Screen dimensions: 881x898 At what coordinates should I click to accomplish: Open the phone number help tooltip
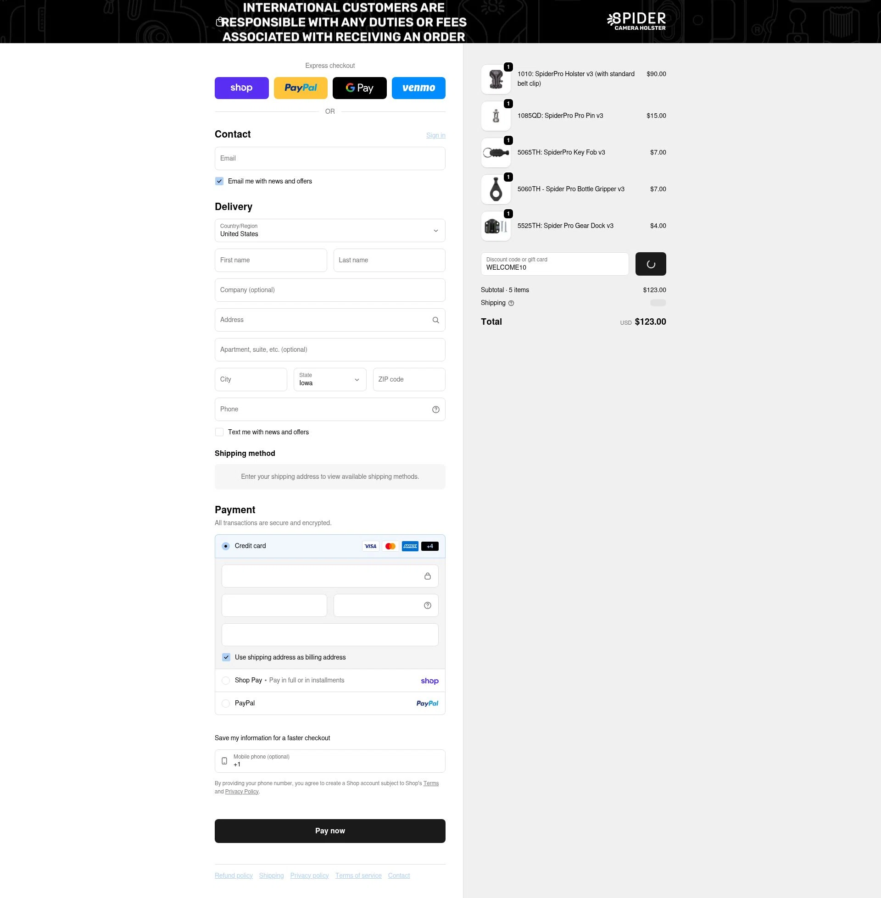click(435, 409)
